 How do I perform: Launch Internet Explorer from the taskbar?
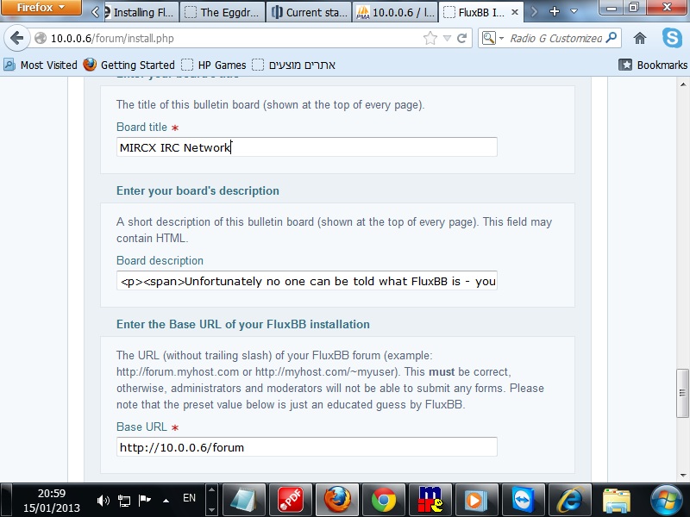[x=570, y=501]
